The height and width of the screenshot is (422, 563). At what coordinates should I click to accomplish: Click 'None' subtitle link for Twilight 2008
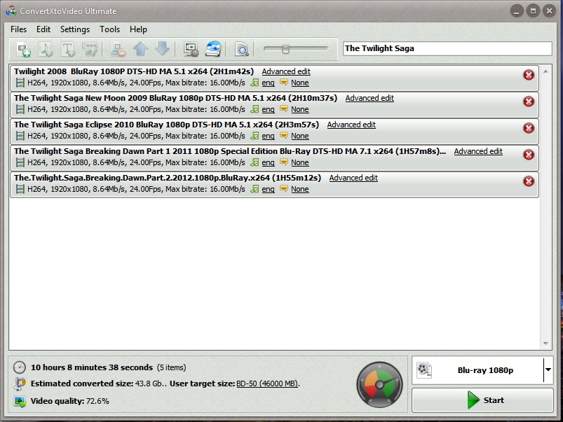pos(300,83)
